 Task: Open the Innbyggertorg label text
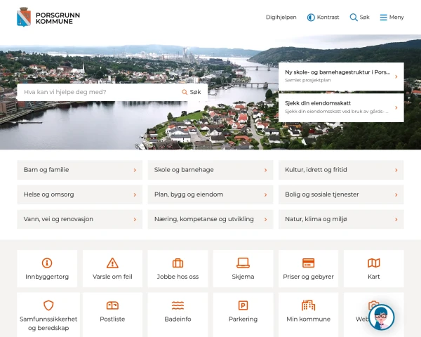47,277
